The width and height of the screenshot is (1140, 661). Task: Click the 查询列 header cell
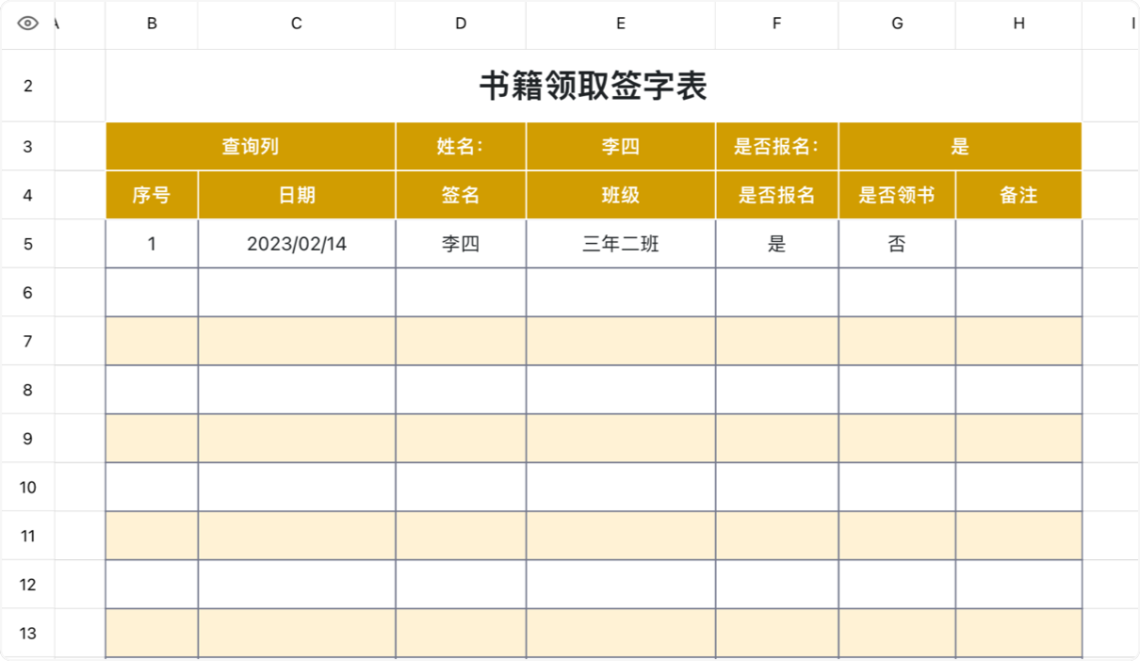pyautogui.click(x=251, y=146)
